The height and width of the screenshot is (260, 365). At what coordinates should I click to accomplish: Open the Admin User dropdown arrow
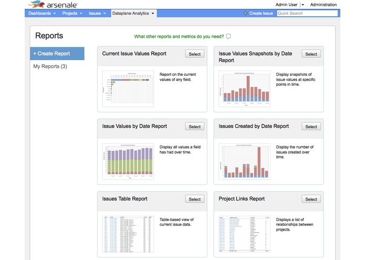[303, 5]
